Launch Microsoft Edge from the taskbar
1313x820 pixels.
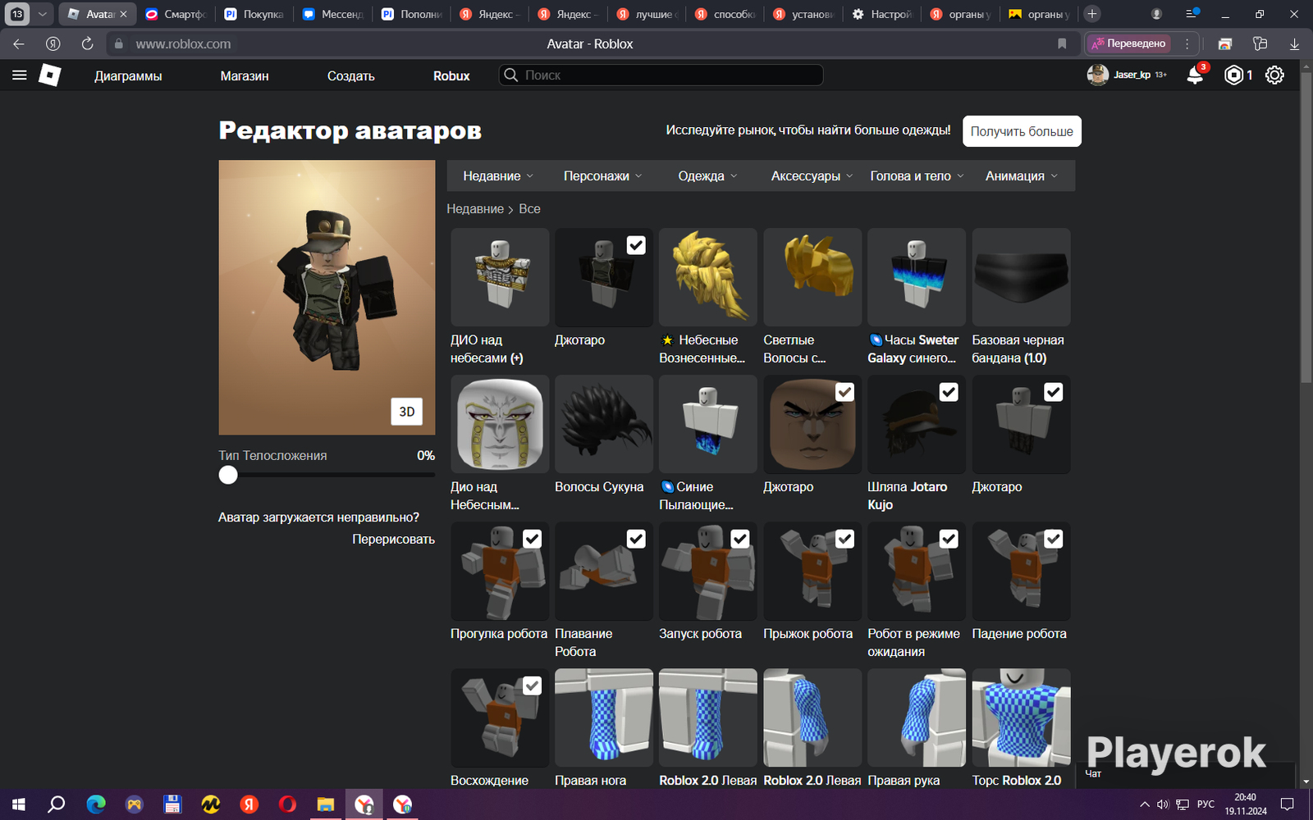click(x=96, y=804)
